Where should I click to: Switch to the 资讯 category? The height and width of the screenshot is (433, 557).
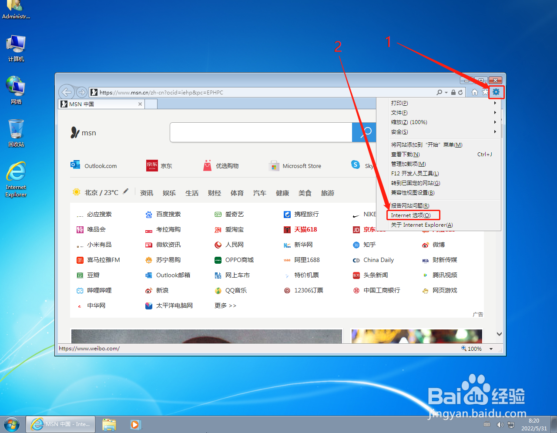tap(147, 193)
